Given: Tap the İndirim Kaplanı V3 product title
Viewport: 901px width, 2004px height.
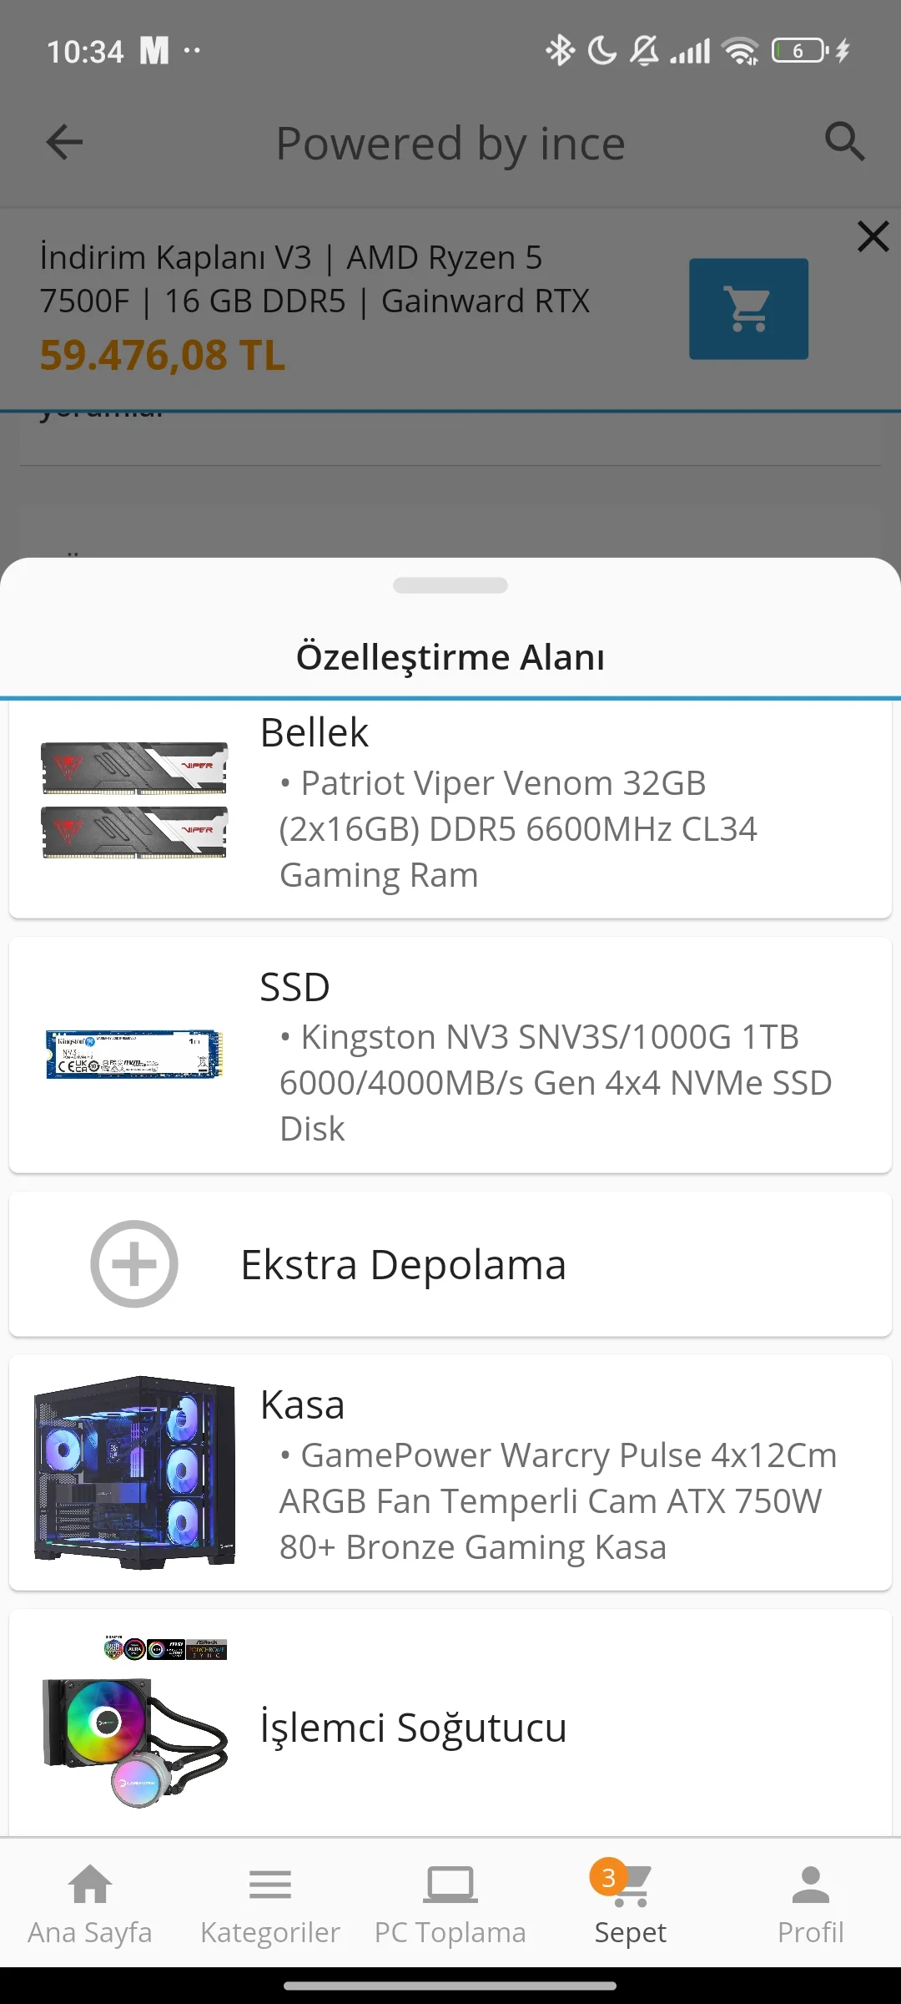Looking at the screenshot, I should (x=315, y=279).
